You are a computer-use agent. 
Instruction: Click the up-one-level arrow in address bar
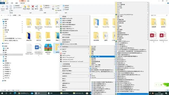(8, 15)
